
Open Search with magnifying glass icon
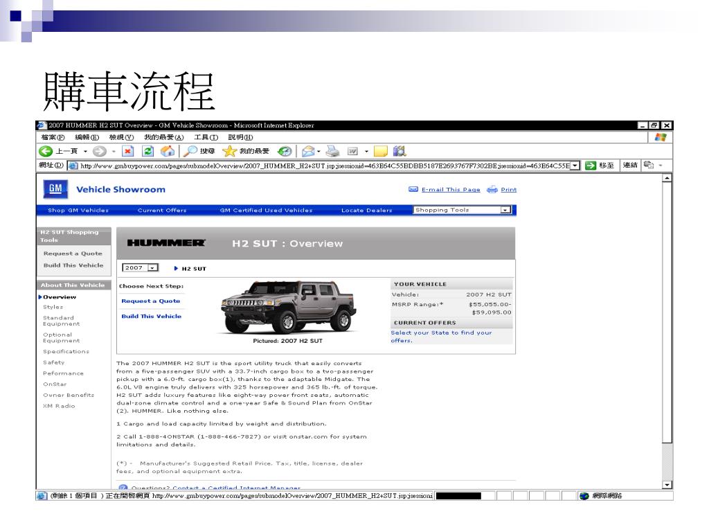click(x=190, y=151)
